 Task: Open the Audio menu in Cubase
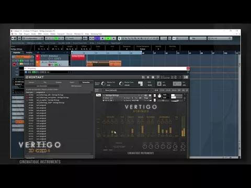[x=33, y=34]
